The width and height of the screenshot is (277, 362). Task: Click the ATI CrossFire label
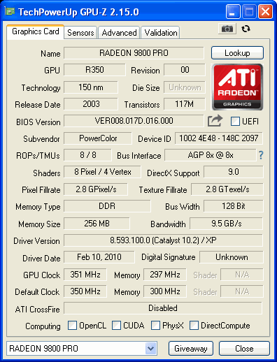tap(38, 310)
